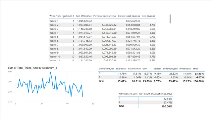Click the -1.9% wow_revenue cell
212x119 pixels.
coord(152,45)
